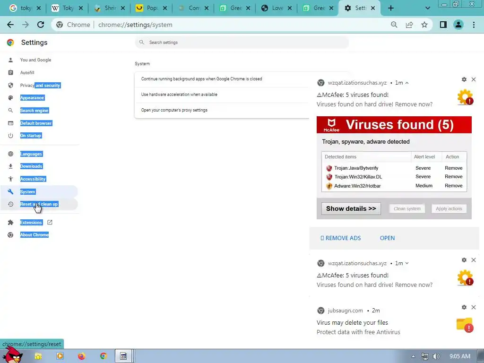This screenshot has height=363, width=484.
Task: Open Chrome from the taskbar
Action: [x=103, y=356]
